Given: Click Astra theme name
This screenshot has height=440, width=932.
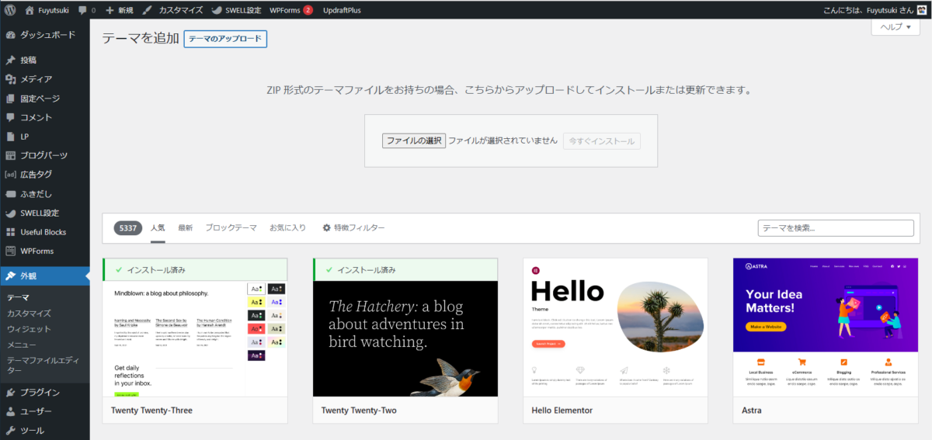Looking at the screenshot, I should (x=753, y=411).
